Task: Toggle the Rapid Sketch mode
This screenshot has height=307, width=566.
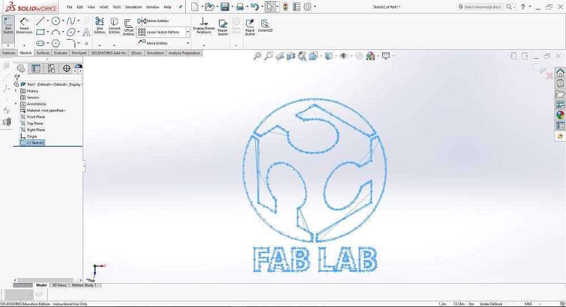Action: click(x=250, y=27)
